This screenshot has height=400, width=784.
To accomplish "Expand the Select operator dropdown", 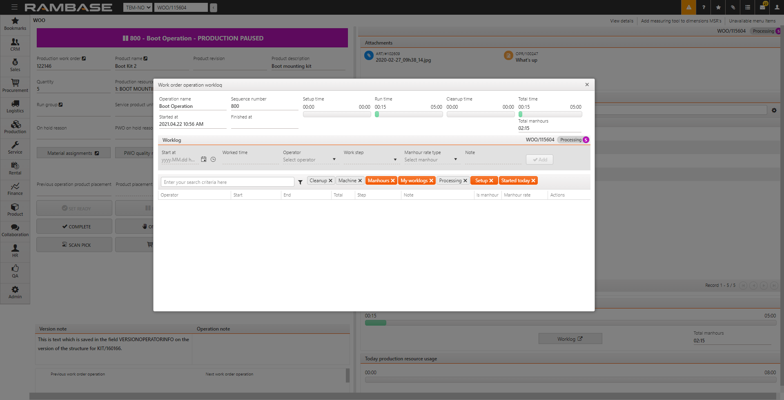I will (x=334, y=160).
